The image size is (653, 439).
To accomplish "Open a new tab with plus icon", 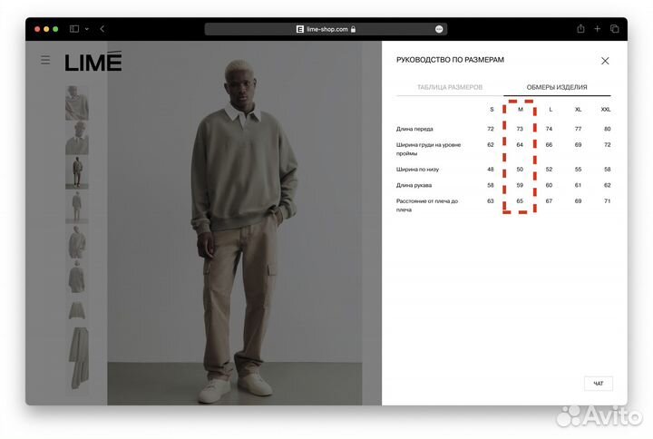I will coord(598,29).
